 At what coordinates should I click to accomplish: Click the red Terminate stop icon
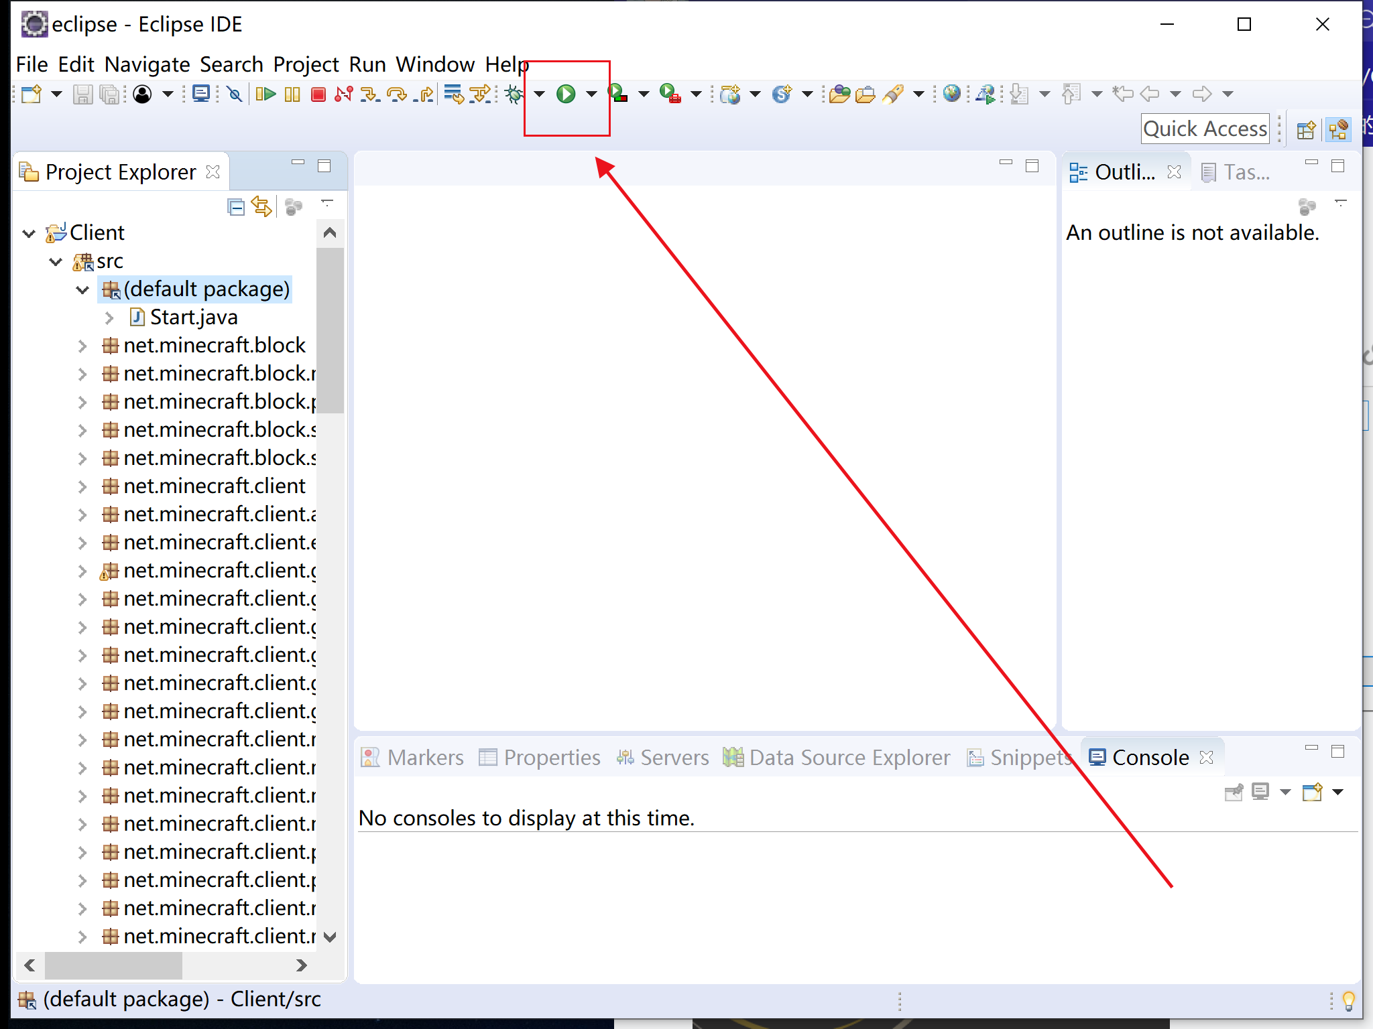318,94
